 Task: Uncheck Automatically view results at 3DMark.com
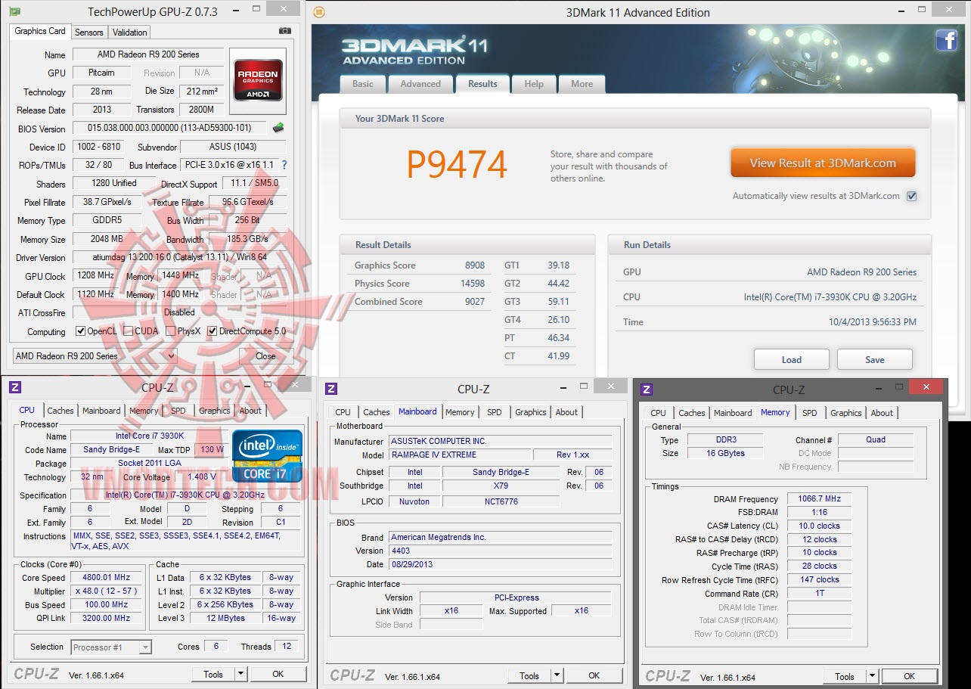912,196
